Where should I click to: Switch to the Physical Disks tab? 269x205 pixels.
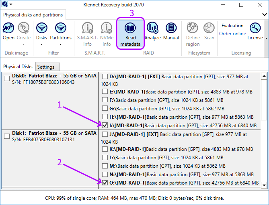pyautogui.click(x=18, y=66)
